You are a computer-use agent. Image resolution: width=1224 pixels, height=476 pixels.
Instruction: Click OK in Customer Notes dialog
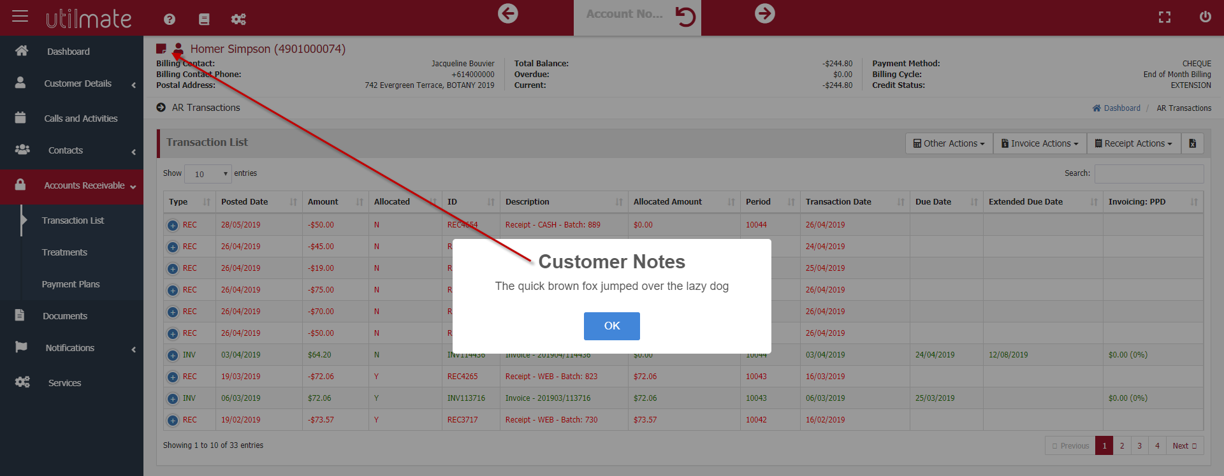click(611, 326)
